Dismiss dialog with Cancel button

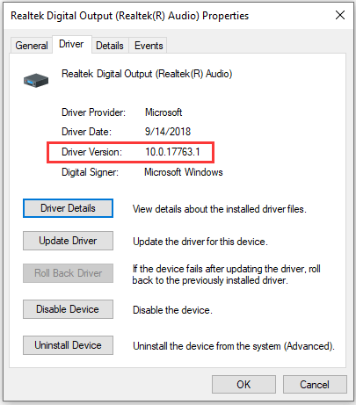point(315,385)
